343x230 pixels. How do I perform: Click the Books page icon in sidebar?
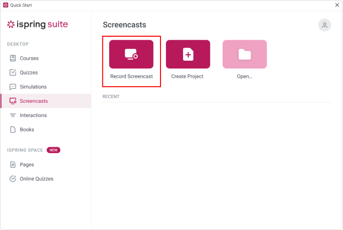[x=13, y=130]
